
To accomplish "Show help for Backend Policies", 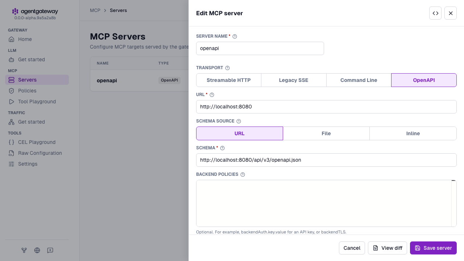I will [x=243, y=174].
